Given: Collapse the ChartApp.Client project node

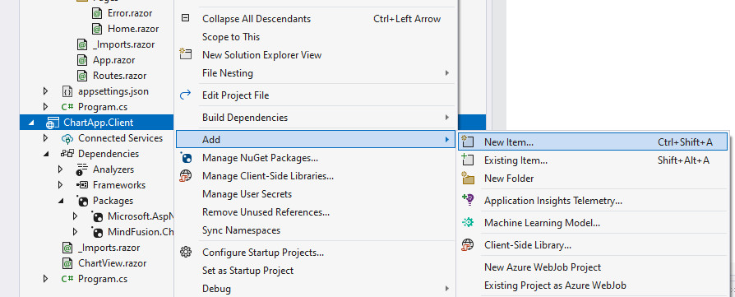Looking at the screenshot, I should click(x=31, y=123).
